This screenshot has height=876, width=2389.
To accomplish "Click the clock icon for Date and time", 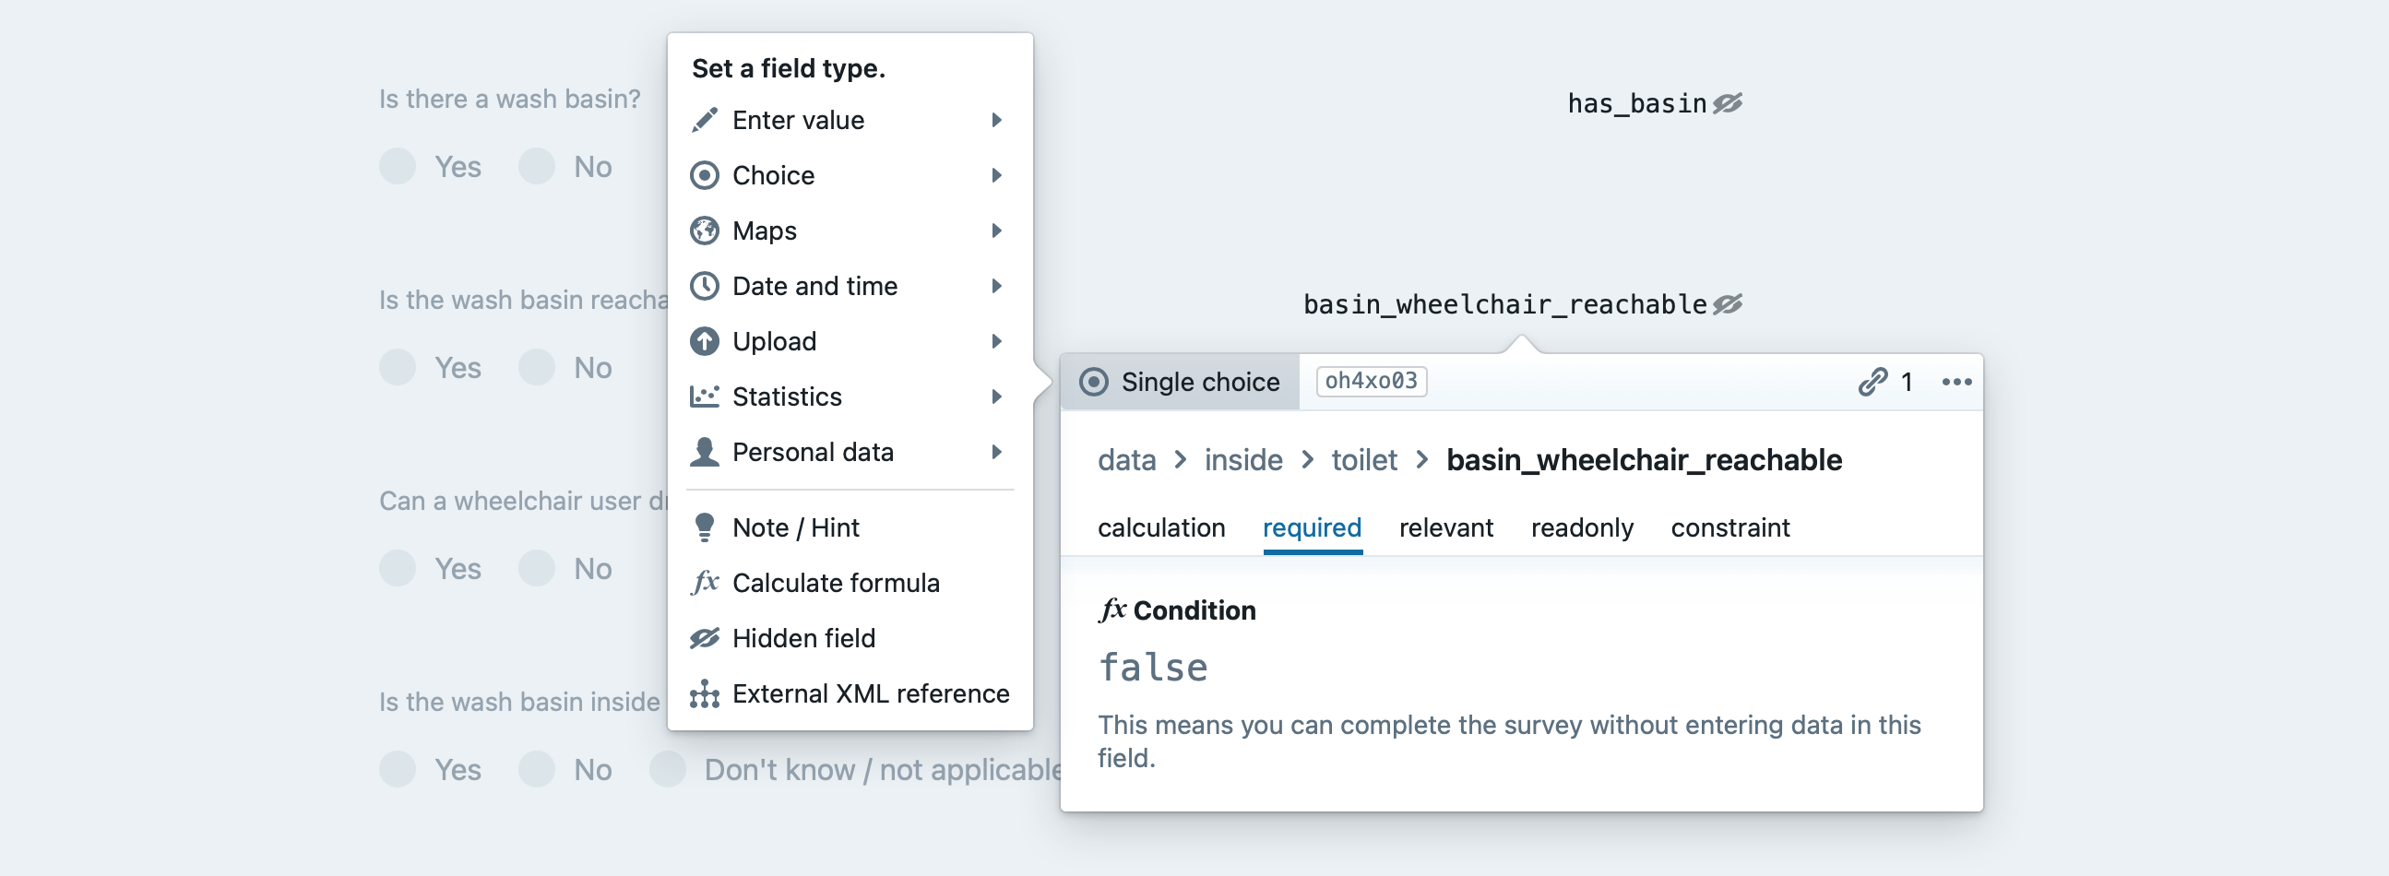I will pyautogui.click(x=704, y=287).
